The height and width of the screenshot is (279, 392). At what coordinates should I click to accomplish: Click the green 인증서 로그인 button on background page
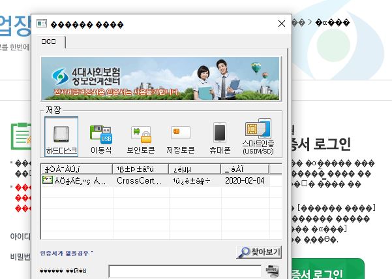click(x=328, y=269)
